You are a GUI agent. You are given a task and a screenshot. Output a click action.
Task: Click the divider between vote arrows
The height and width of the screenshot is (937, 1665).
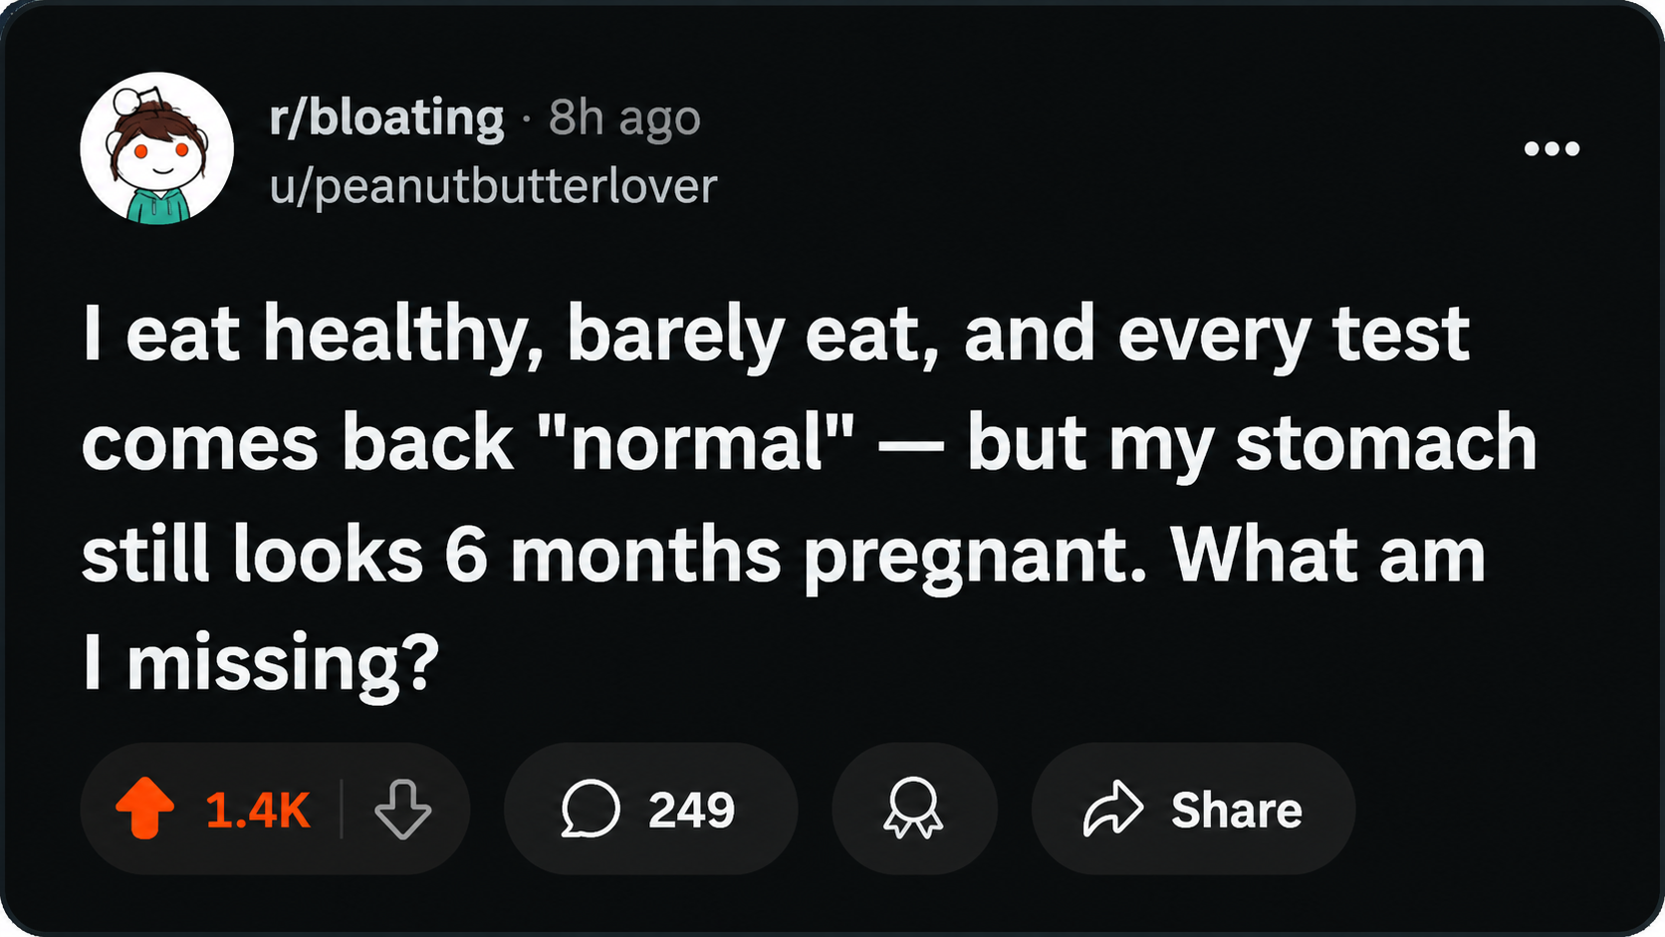pos(342,809)
